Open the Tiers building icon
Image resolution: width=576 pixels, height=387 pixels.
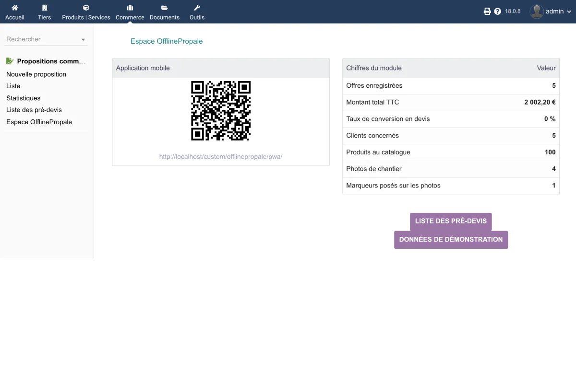[45, 8]
